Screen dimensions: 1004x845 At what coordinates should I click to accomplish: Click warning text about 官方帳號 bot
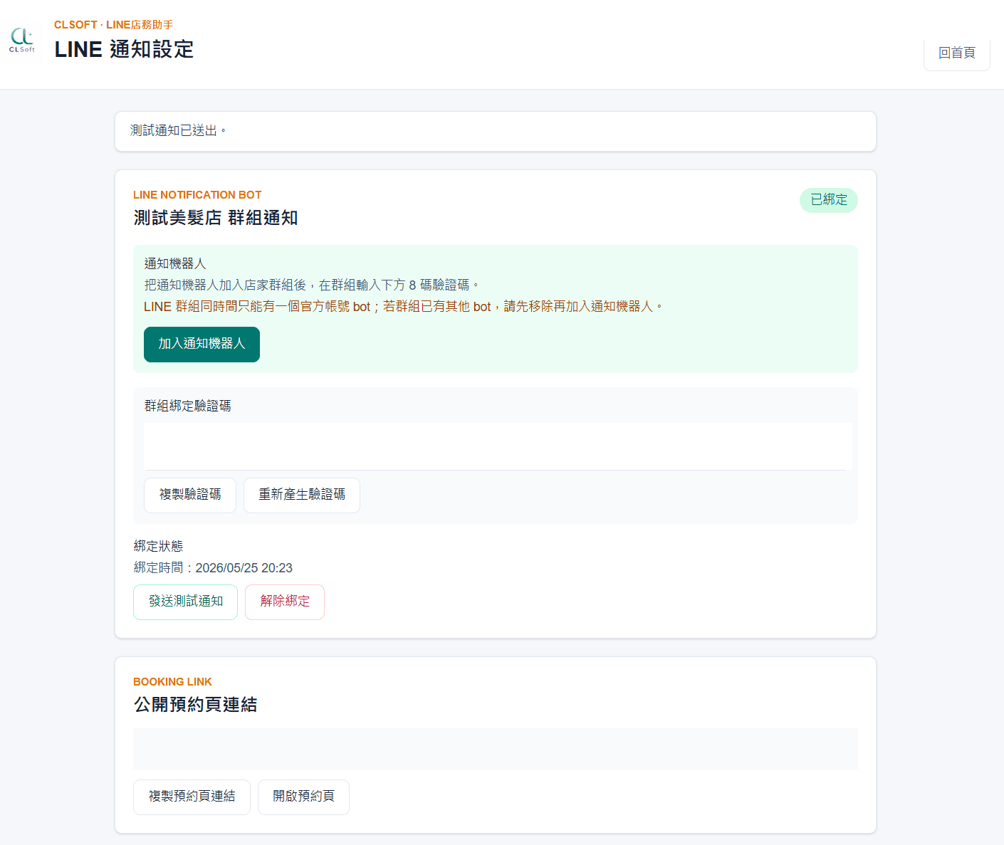tap(404, 307)
